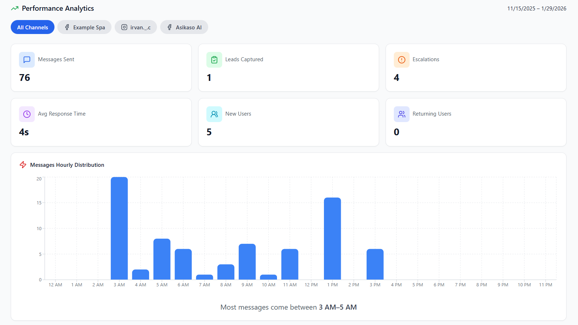This screenshot has width=578, height=325.
Task: Click the 6 AM bar in the chart
Action: 183,264
